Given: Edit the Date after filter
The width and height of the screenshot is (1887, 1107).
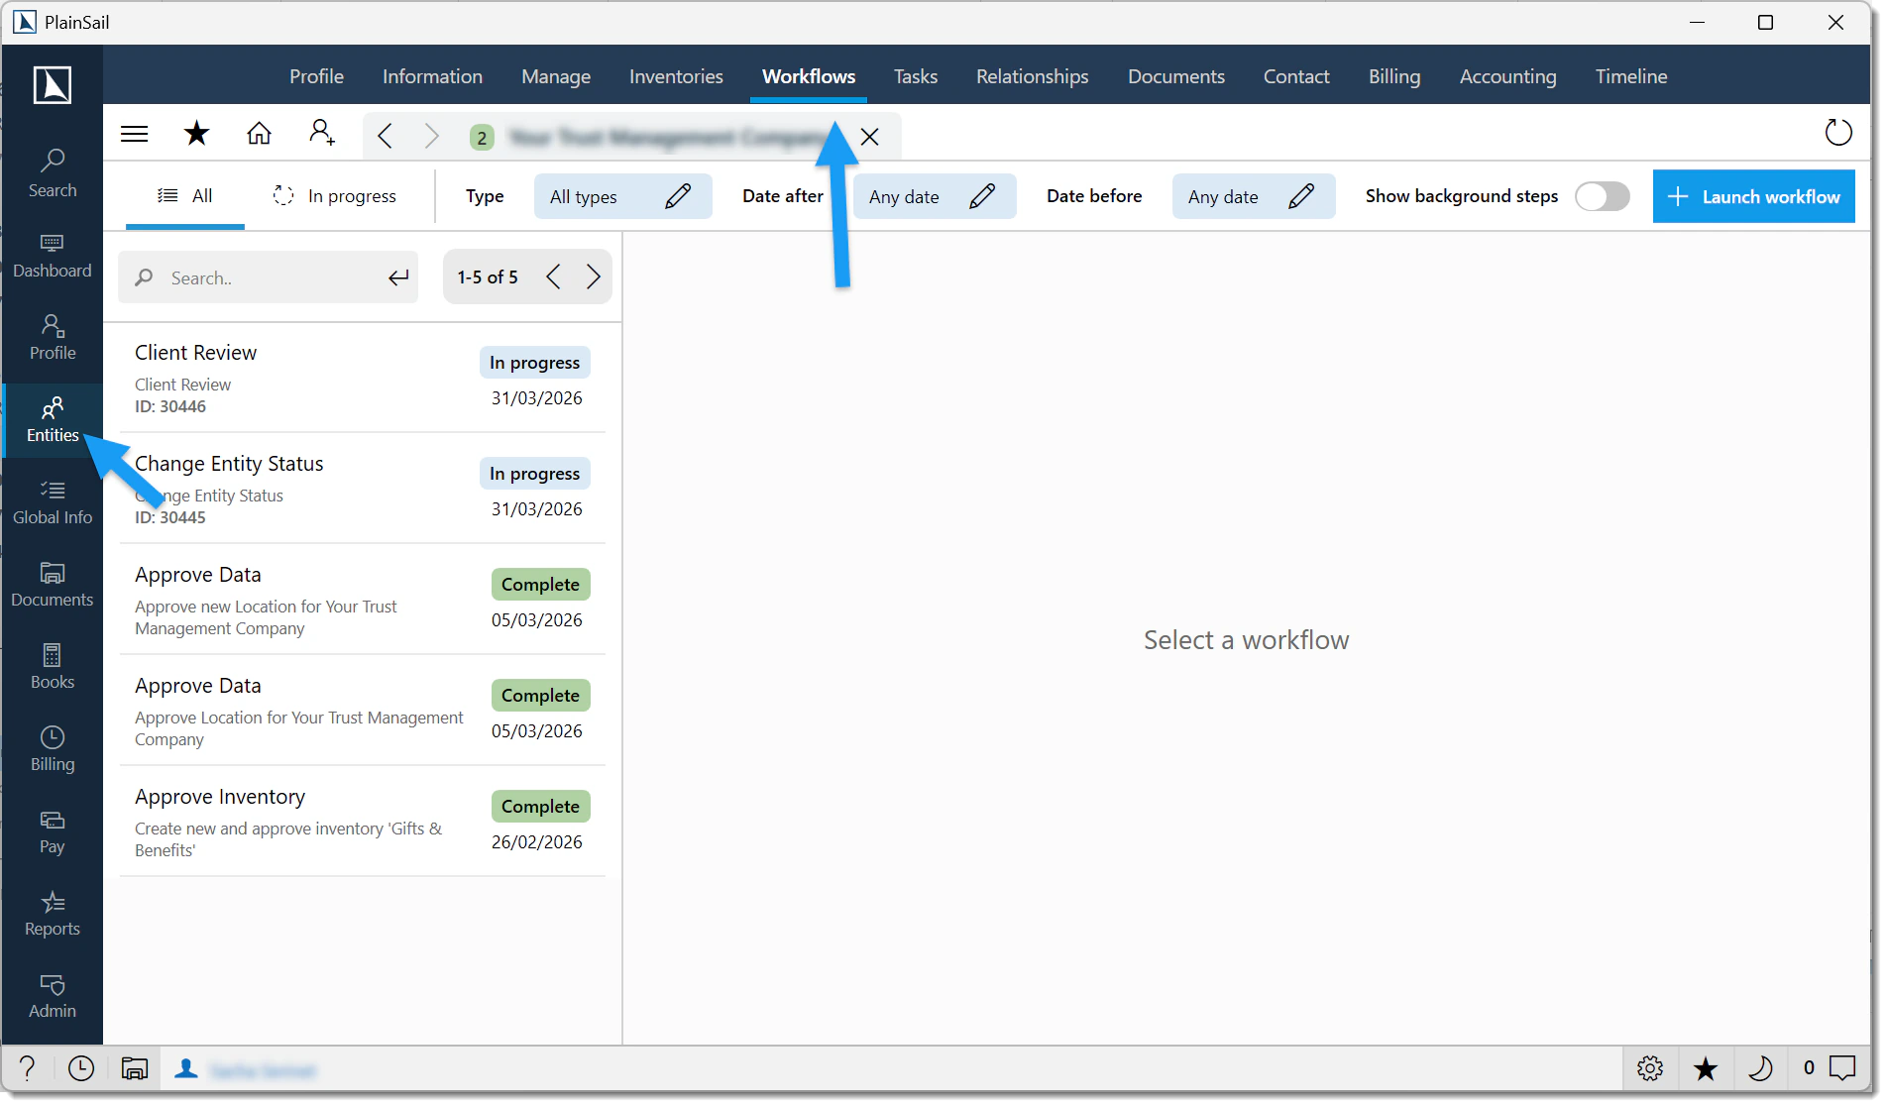Looking at the screenshot, I should click(934, 196).
